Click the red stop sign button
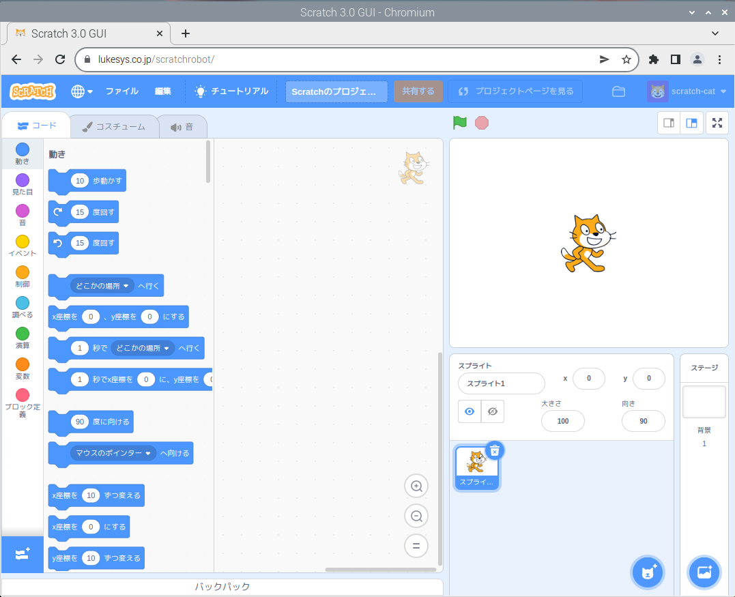Screen dimensions: 735x597 481,123
